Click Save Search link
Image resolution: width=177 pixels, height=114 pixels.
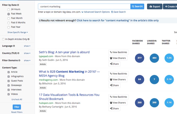[118, 12]
